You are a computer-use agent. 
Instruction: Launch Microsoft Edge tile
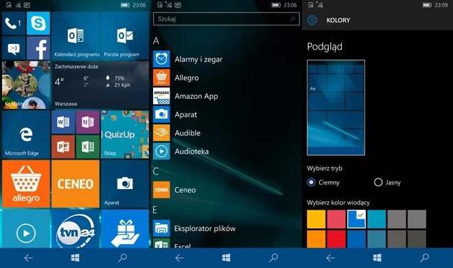click(26, 134)
